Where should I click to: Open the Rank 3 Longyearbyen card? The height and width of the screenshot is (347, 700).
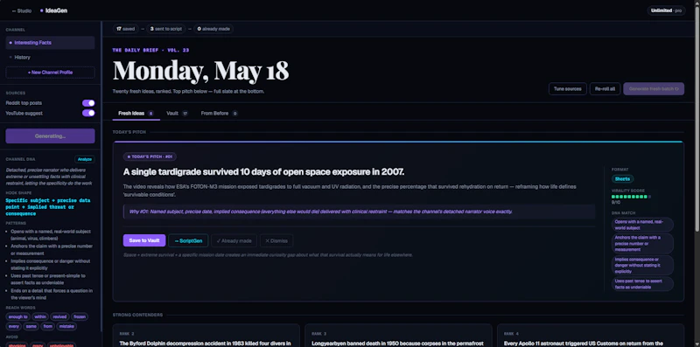tap(398, 336)
